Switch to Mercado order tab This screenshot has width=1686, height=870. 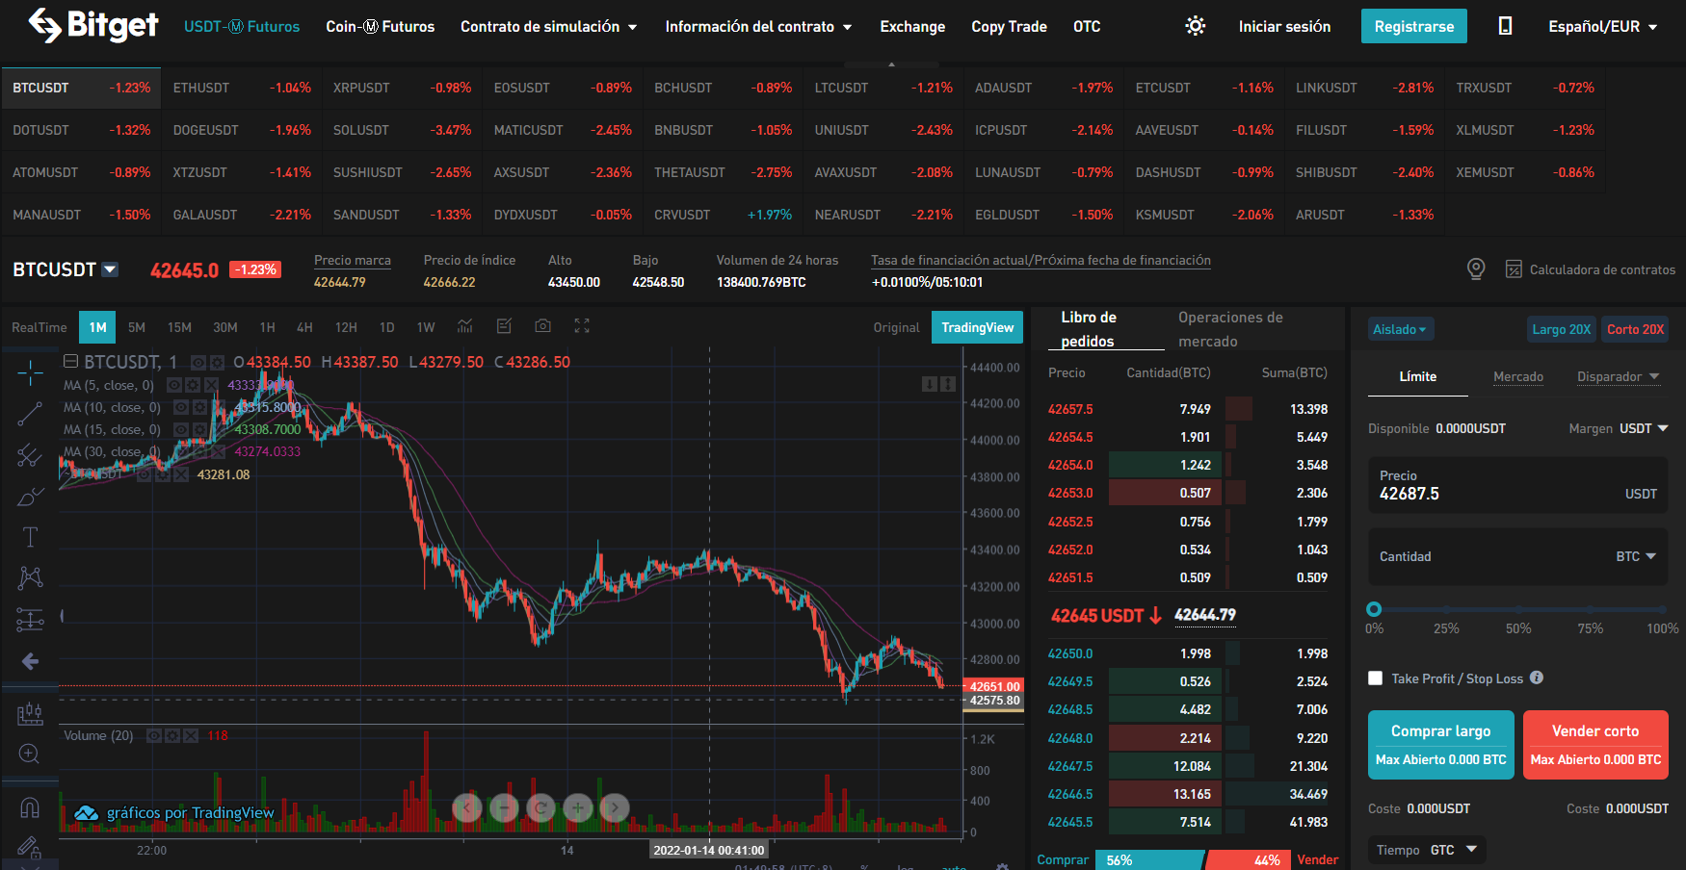click(1518, 376)
